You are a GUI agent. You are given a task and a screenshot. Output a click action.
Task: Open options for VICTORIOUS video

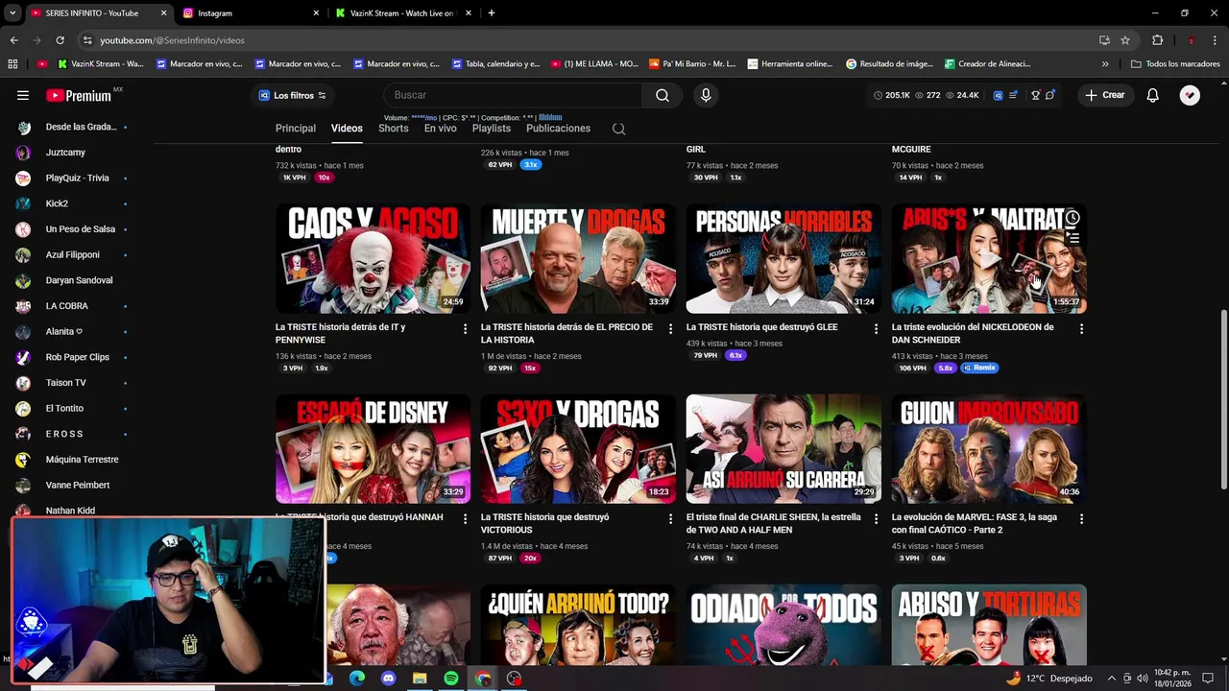click(670, 518)
